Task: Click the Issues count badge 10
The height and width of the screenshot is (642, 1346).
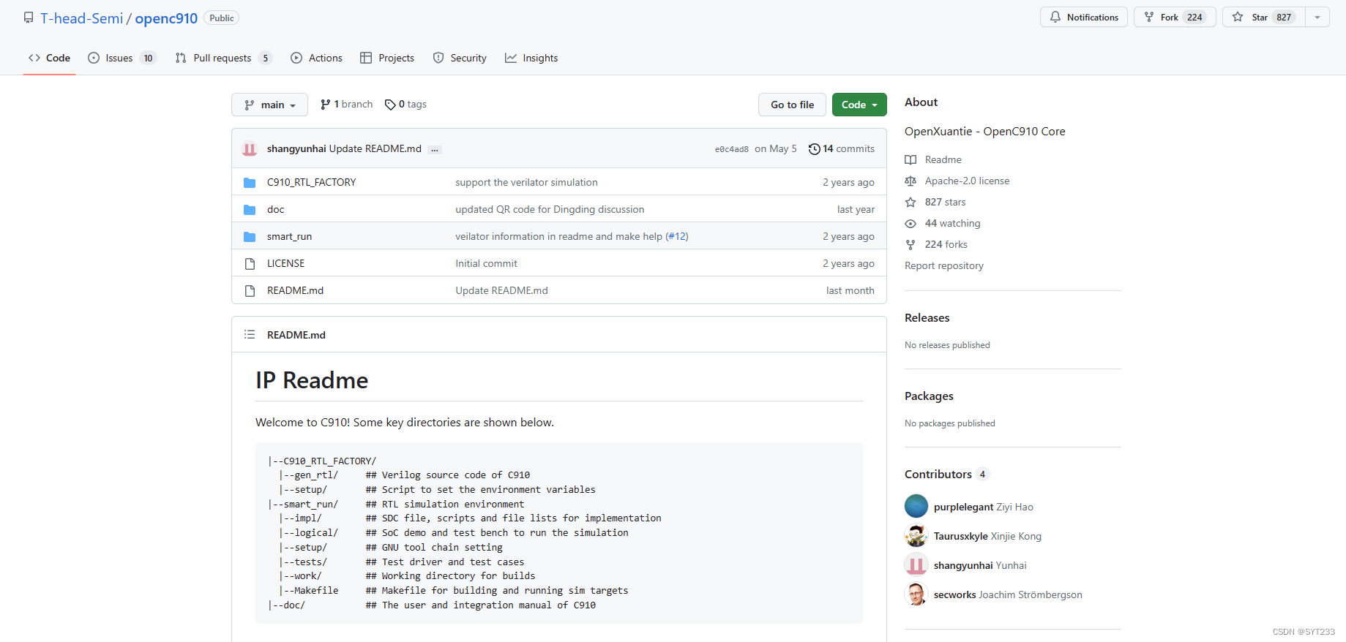Action: tap(149, 58)
